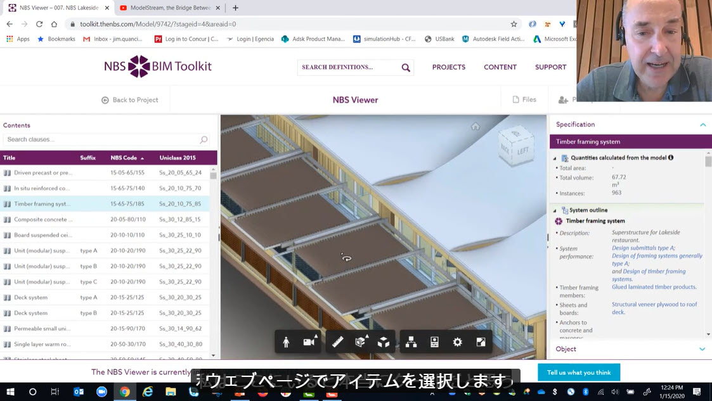Click Tell us what you think button

point(579,372)
